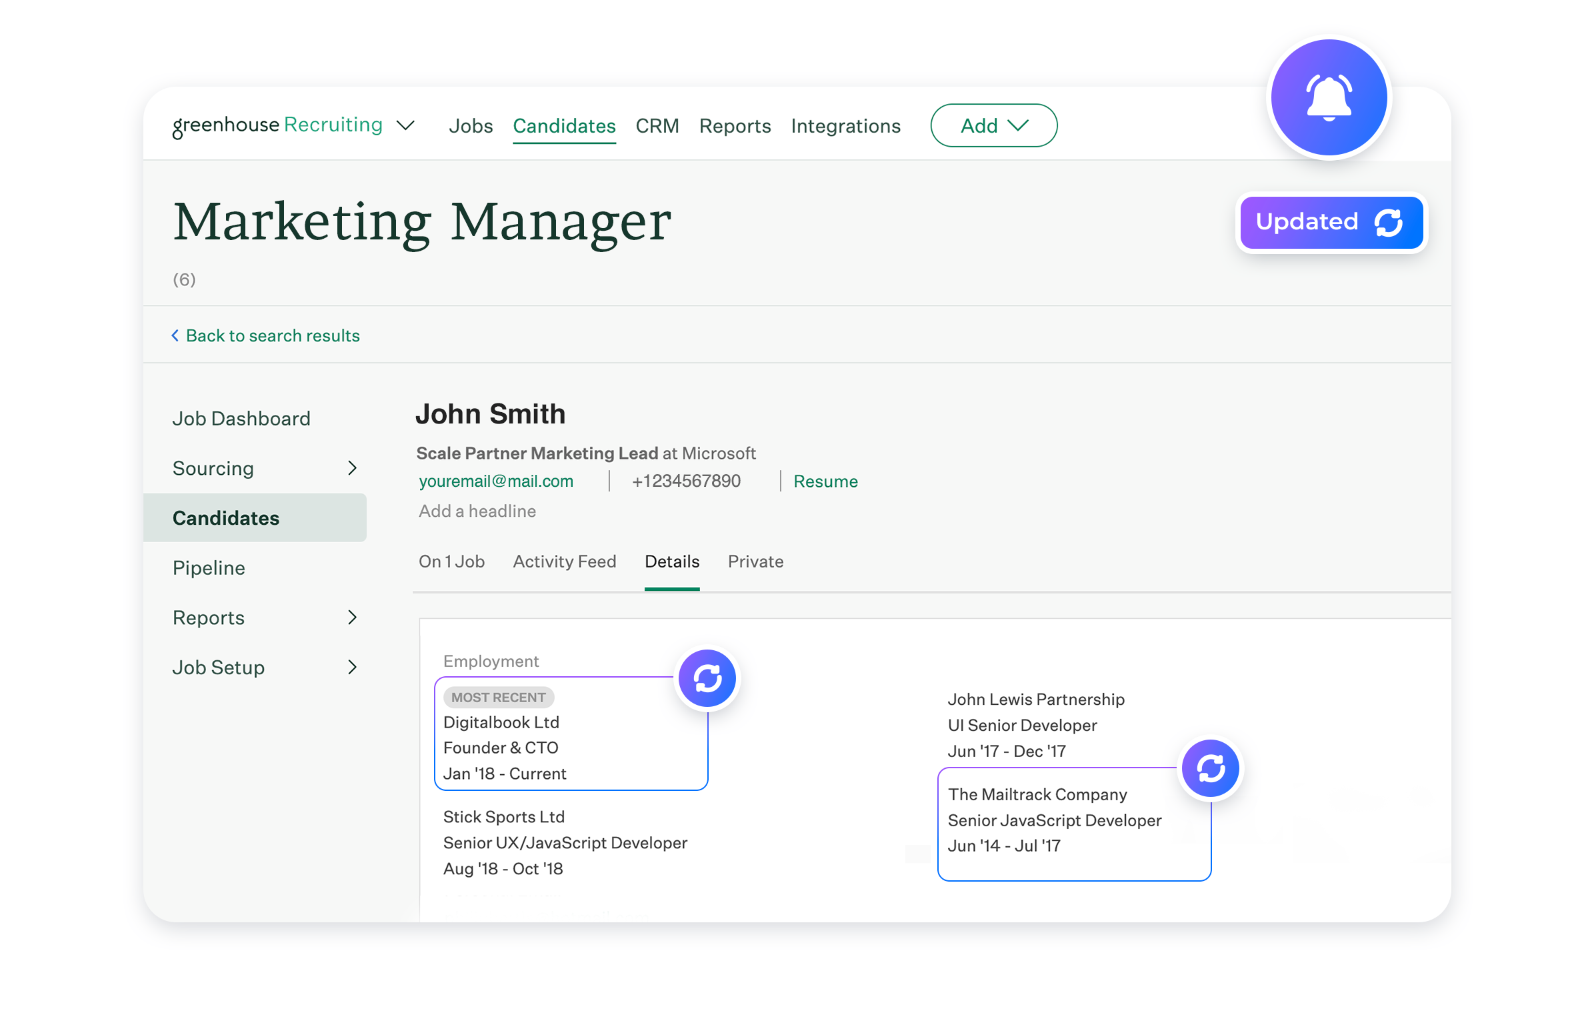
Task: Click the Add a headline field
Action: 477,512
